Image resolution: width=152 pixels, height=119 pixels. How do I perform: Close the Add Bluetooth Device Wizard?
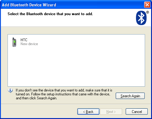click(147, 5)
